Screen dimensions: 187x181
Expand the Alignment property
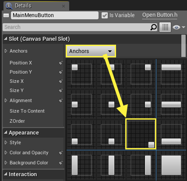coord(6,100)
